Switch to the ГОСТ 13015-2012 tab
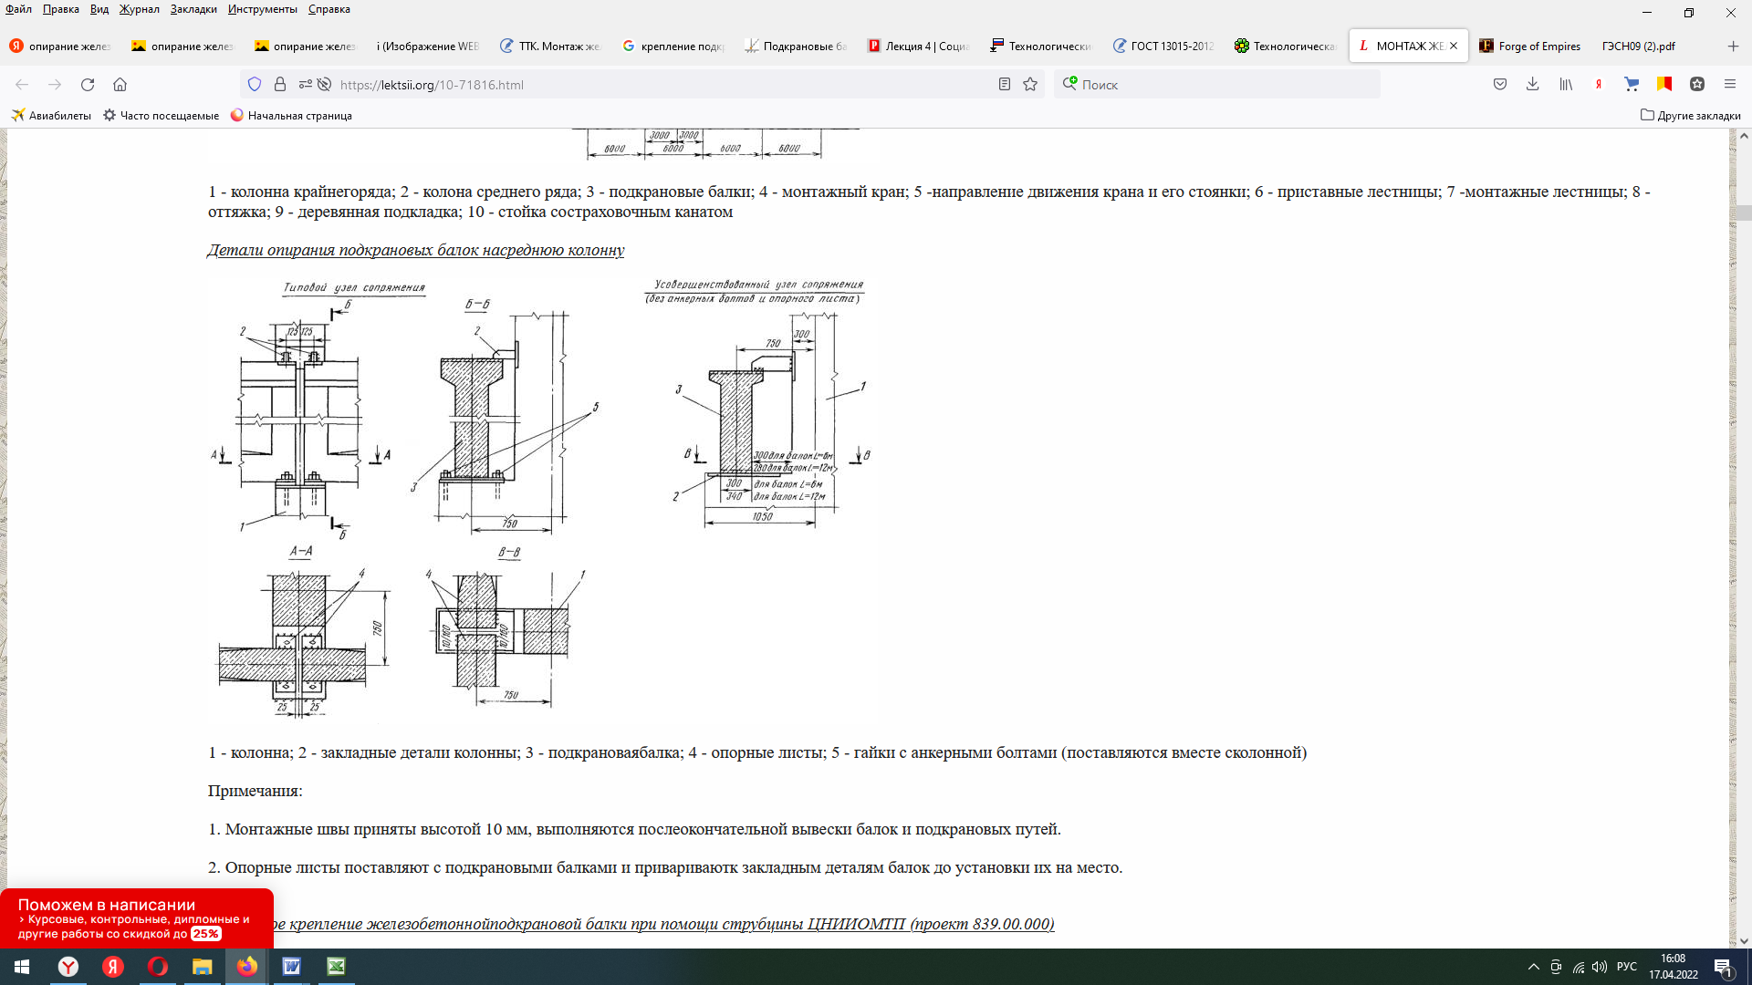The image size is (1752, 985). point(1163,46)
